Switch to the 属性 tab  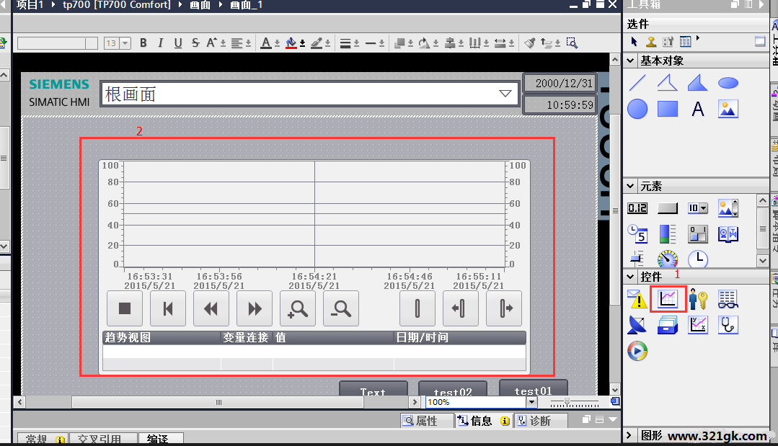click(x=427, y=421)
